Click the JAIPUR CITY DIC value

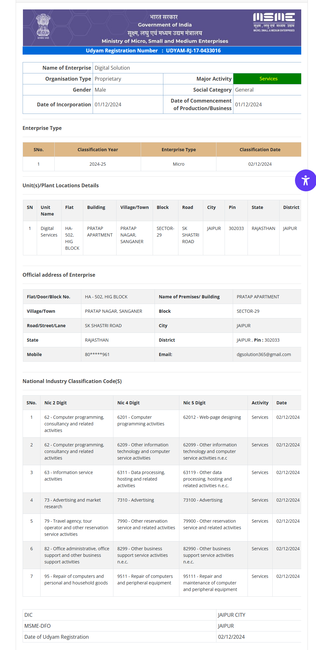[232, 615]
